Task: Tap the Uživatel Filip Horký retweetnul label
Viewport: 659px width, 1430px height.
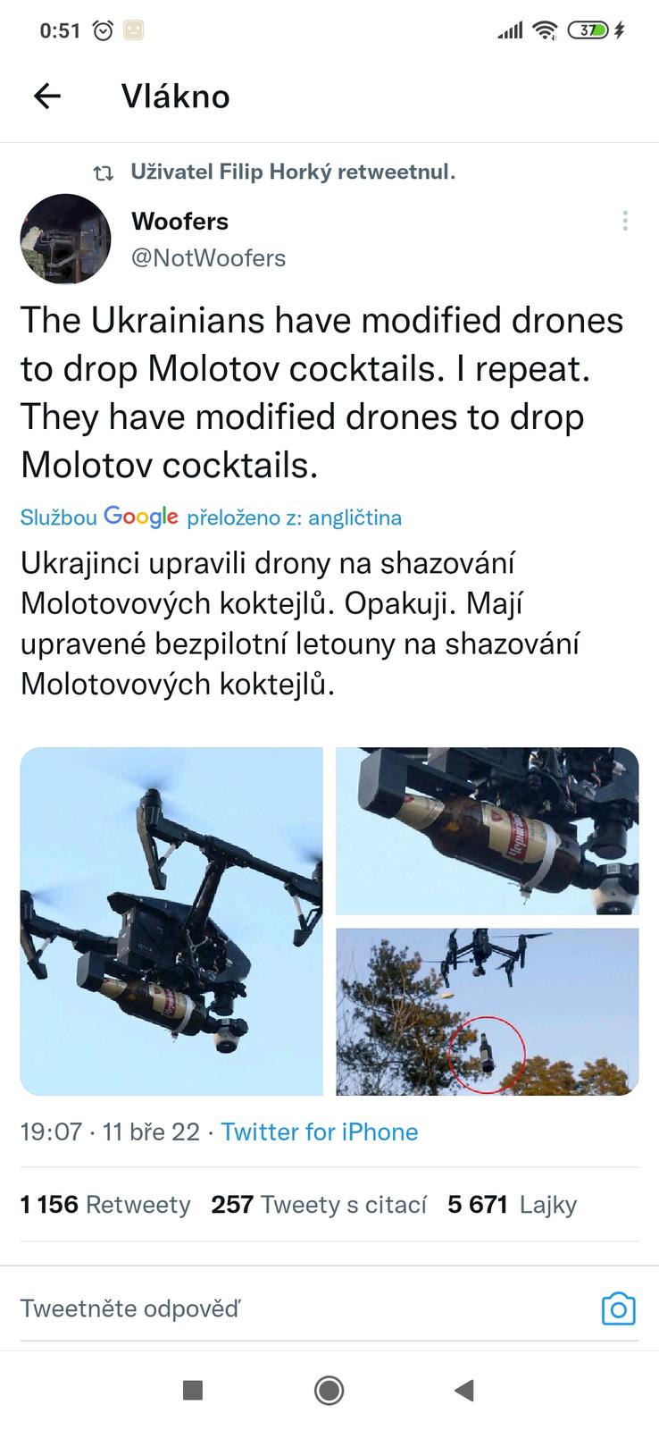Action: 293,172
